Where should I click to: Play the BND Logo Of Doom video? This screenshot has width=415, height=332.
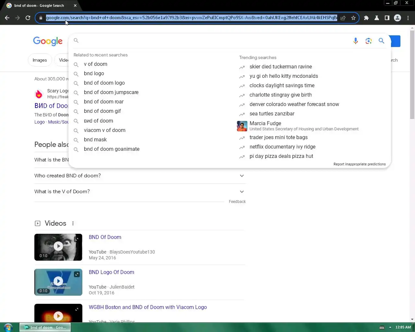pyautogui.click(x=58, y=282)
